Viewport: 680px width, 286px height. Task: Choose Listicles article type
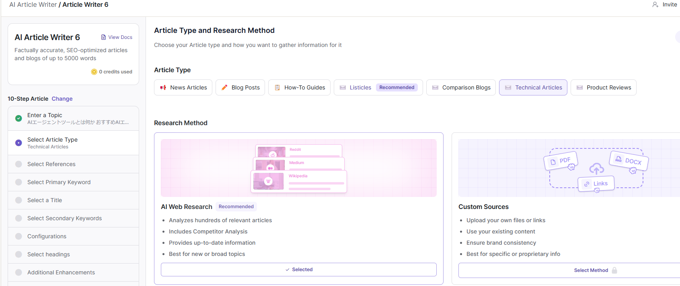pyautogui.click(x=378, y=87)
